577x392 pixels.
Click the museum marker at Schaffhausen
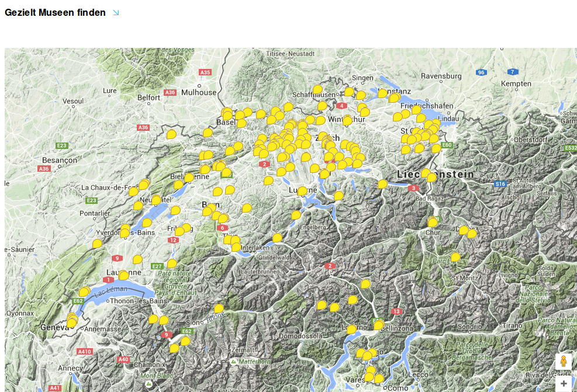coord(317,90)
